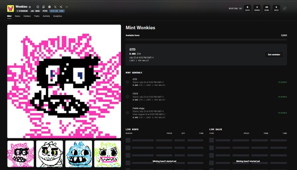This screenshot has height=170, width=297.
Task: Click the available items progress bar
Action: point(206,40)
